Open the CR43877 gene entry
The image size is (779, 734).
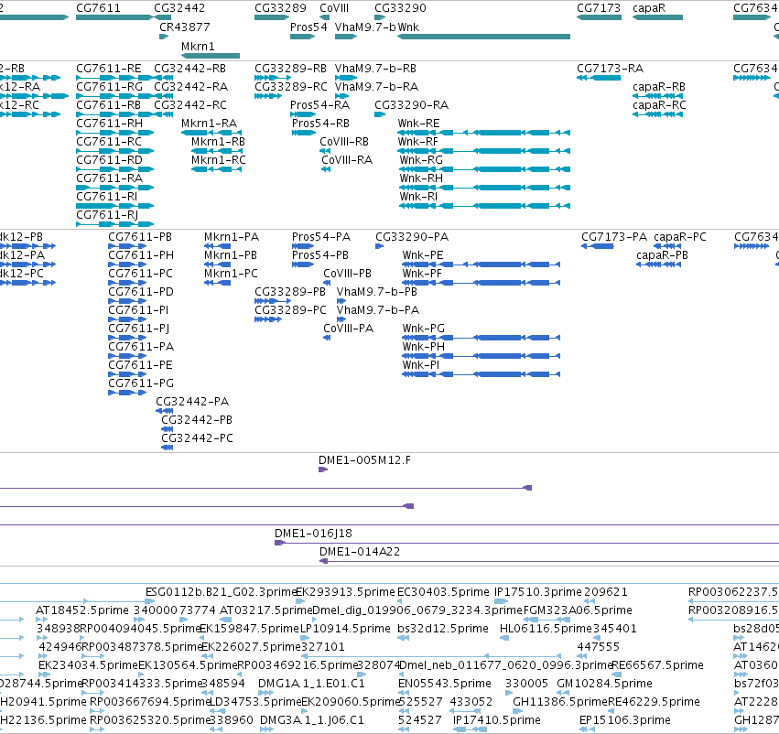[x=184, y=27]
